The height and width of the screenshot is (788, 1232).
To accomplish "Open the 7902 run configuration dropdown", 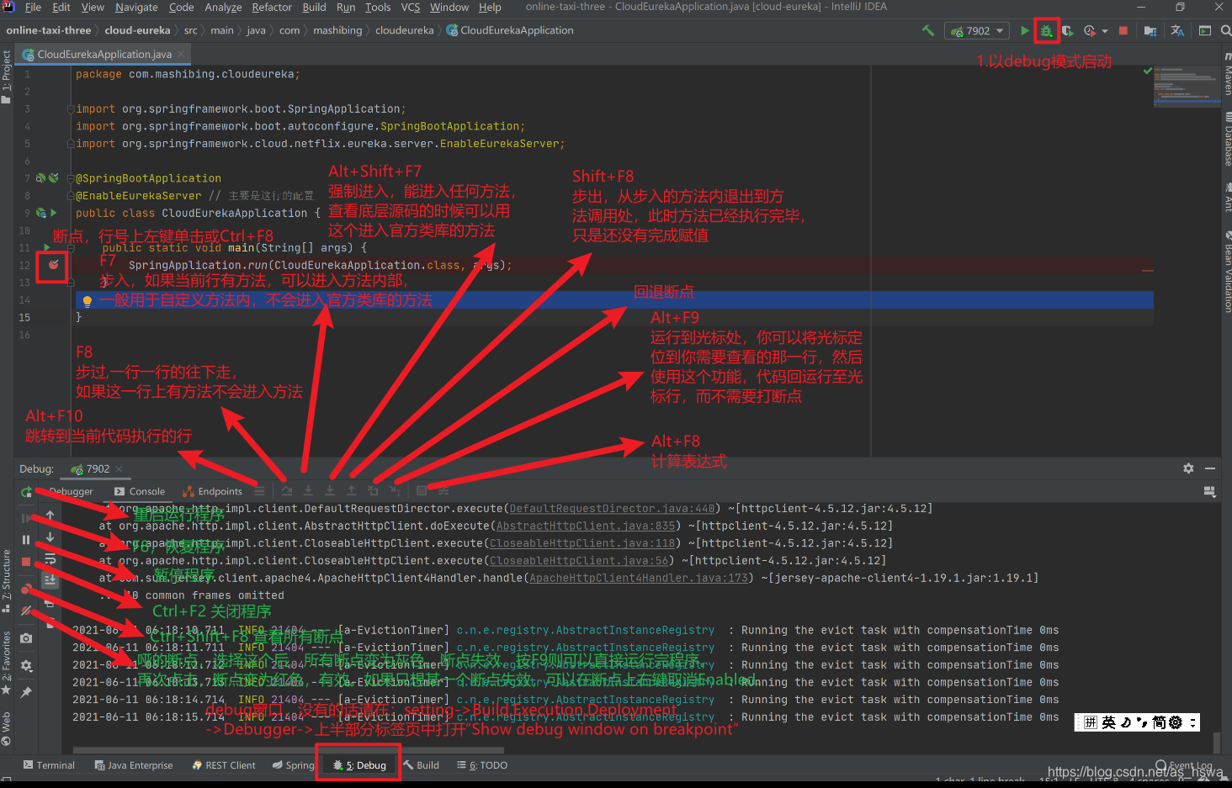I will pyautogui.click(x=979, y=30).
